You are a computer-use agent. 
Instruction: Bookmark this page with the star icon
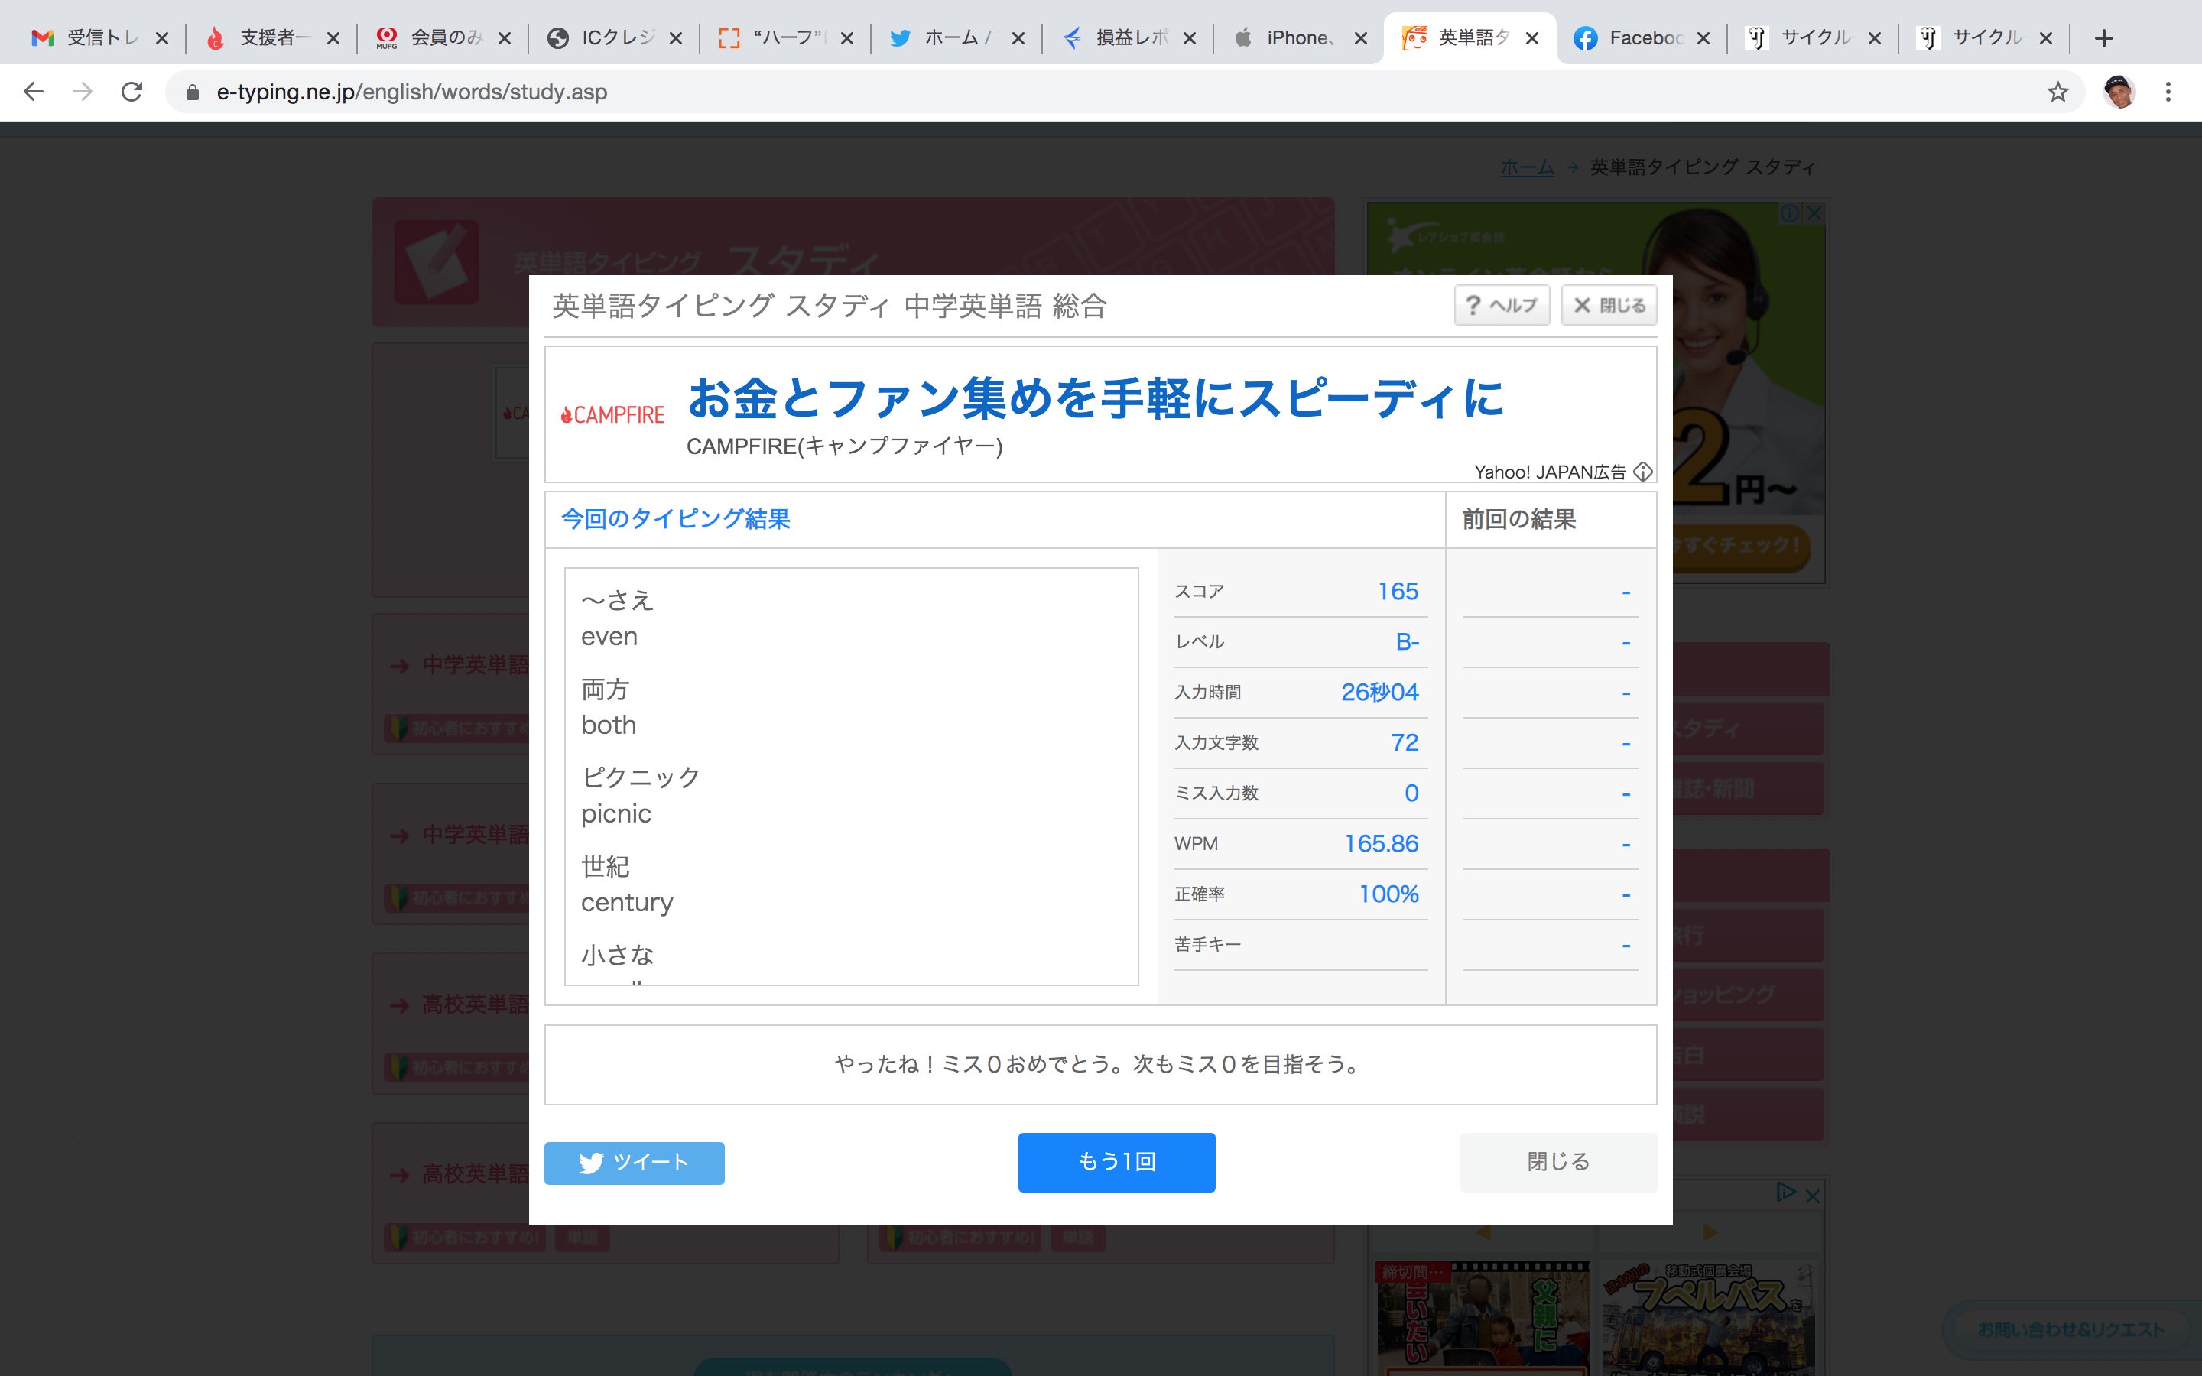(x=2057, y=92)
